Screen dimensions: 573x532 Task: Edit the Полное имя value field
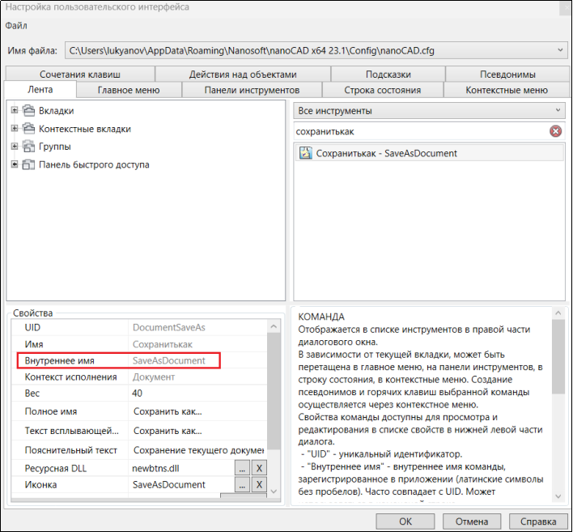pos(197,411)
